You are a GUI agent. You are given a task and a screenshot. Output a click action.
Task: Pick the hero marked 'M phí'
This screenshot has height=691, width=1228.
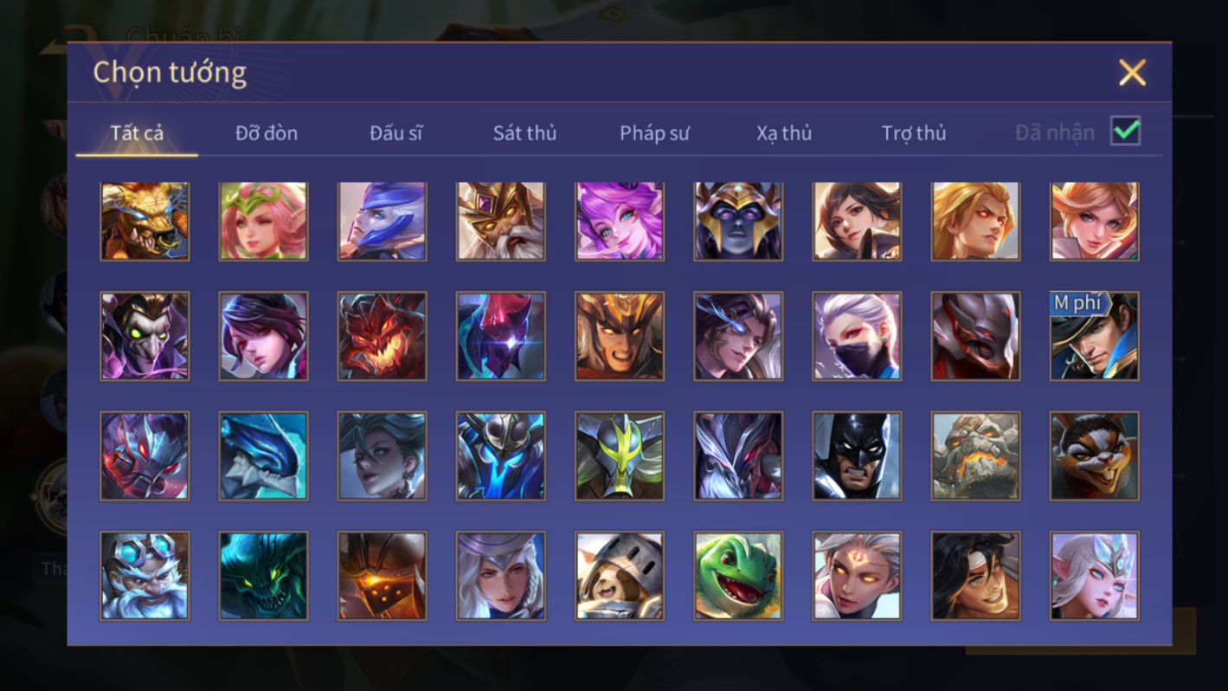(x=1094, y=337)
